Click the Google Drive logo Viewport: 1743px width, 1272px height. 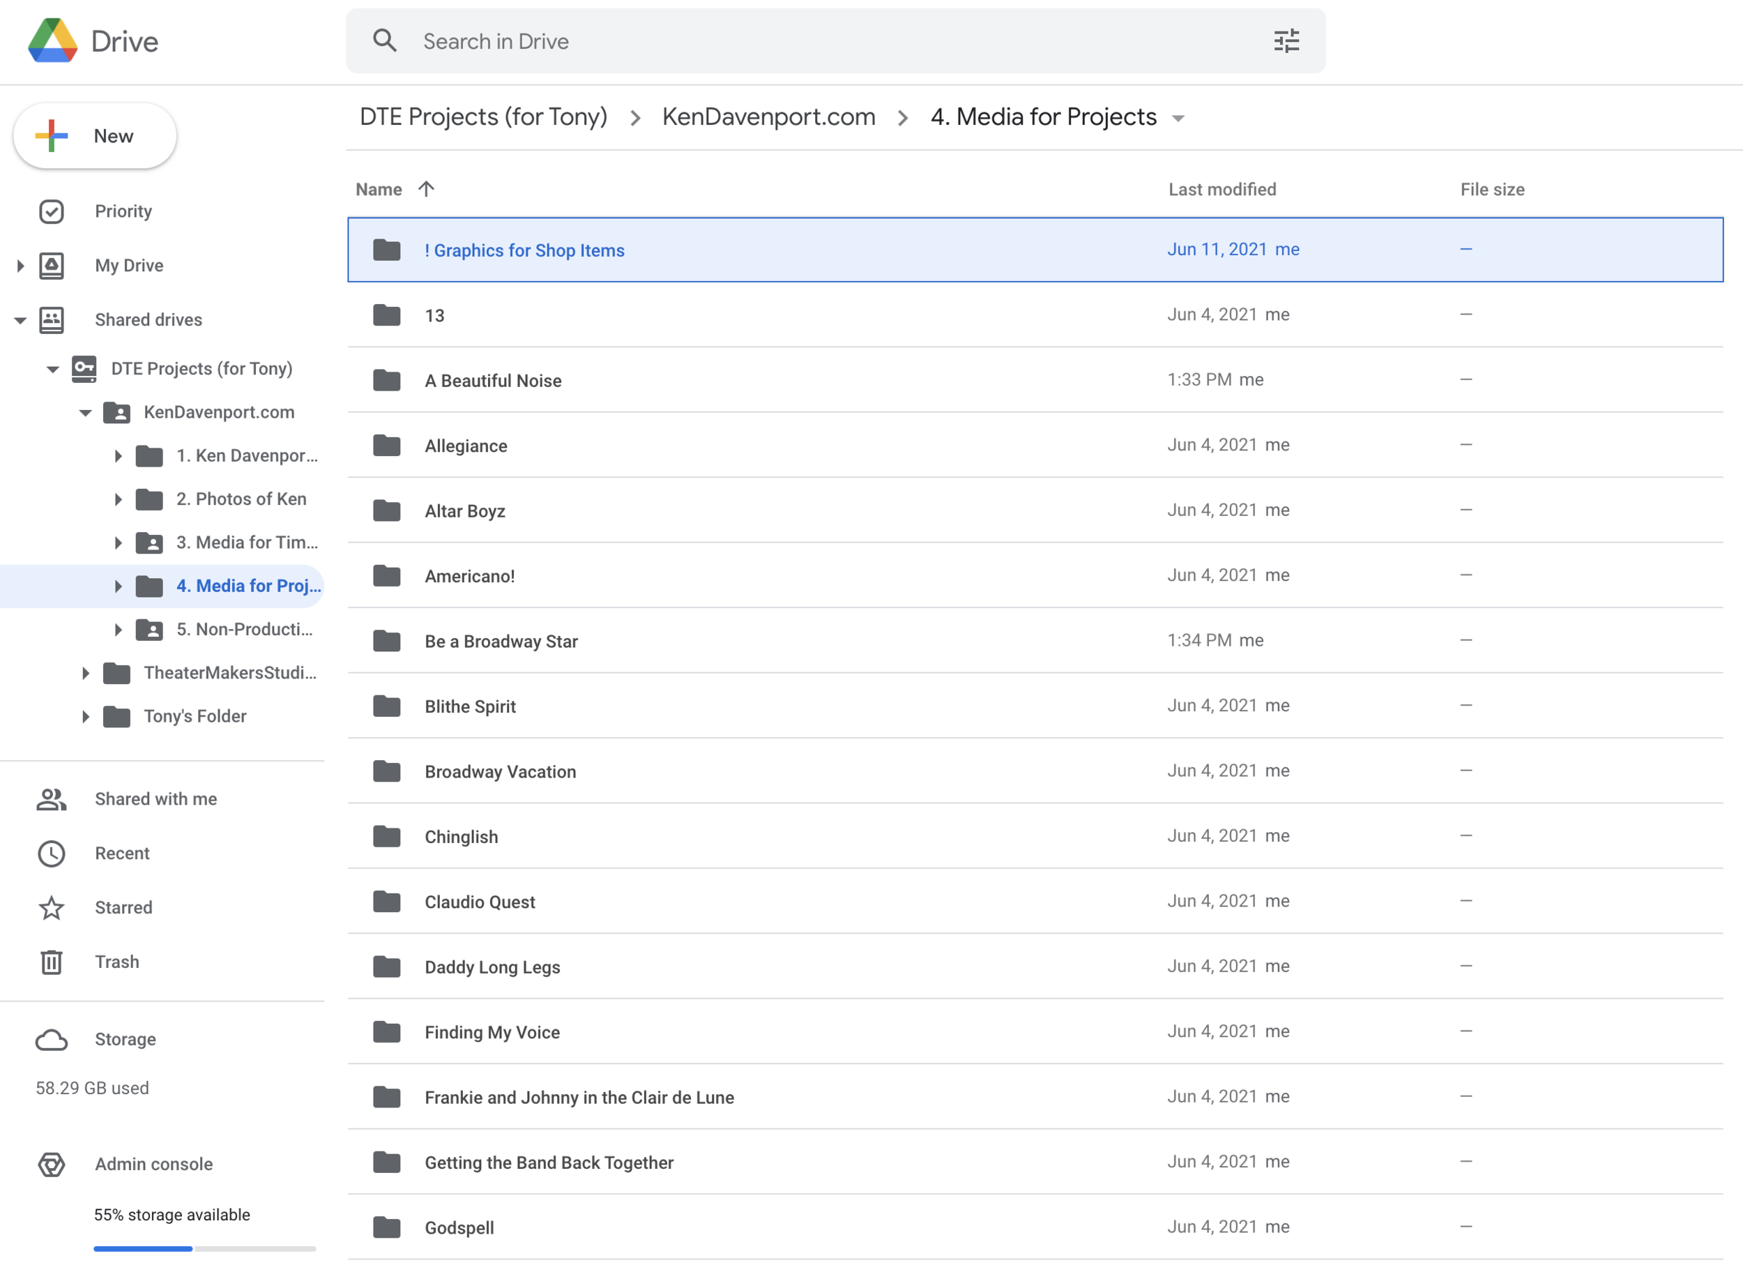pyautogui.click(x=52, y=41)
